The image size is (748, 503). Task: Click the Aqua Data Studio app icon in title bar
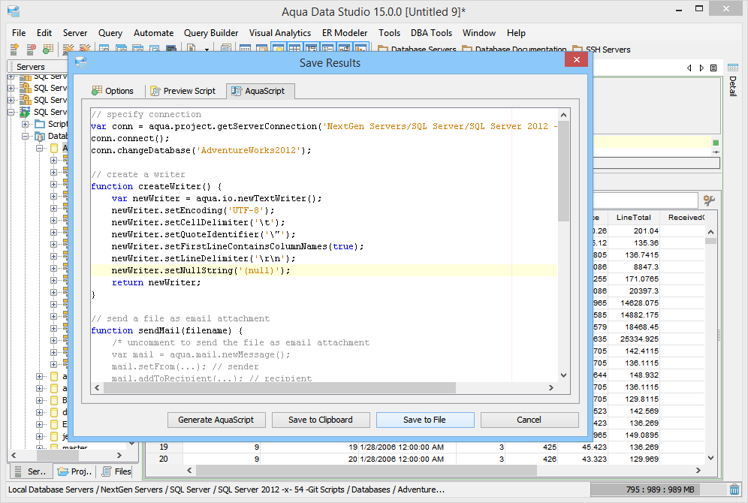[x=14, y=11]
